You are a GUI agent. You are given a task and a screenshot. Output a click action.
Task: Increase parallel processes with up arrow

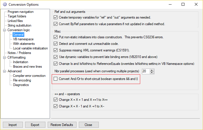click(152, 70)
